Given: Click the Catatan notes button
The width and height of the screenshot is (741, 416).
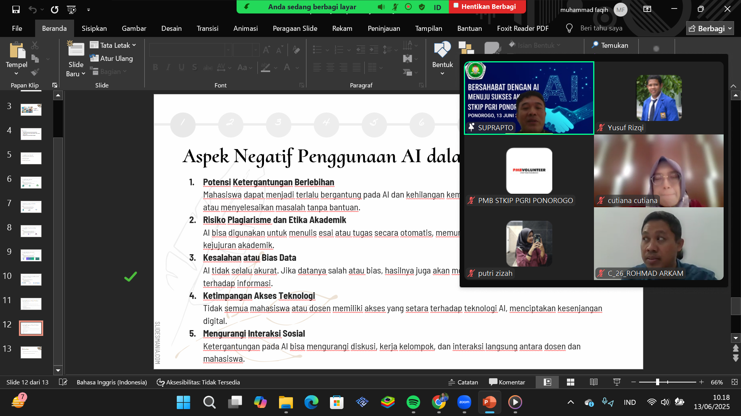Looking at the screenshot, I should [x=463, y=382].
